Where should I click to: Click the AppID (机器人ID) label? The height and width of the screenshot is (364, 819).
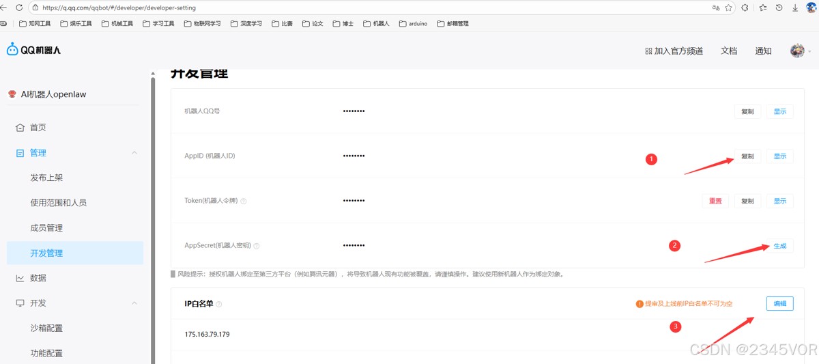[x=210, y=156]
